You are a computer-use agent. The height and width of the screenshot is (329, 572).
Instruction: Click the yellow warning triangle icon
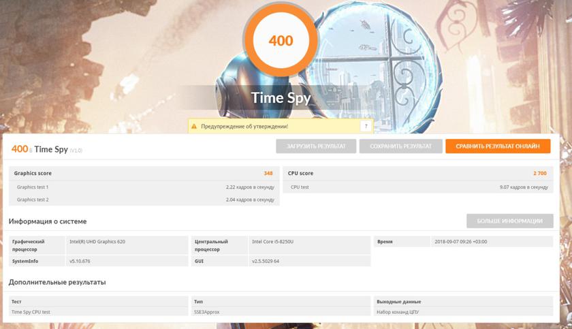[x=194, y=126]
